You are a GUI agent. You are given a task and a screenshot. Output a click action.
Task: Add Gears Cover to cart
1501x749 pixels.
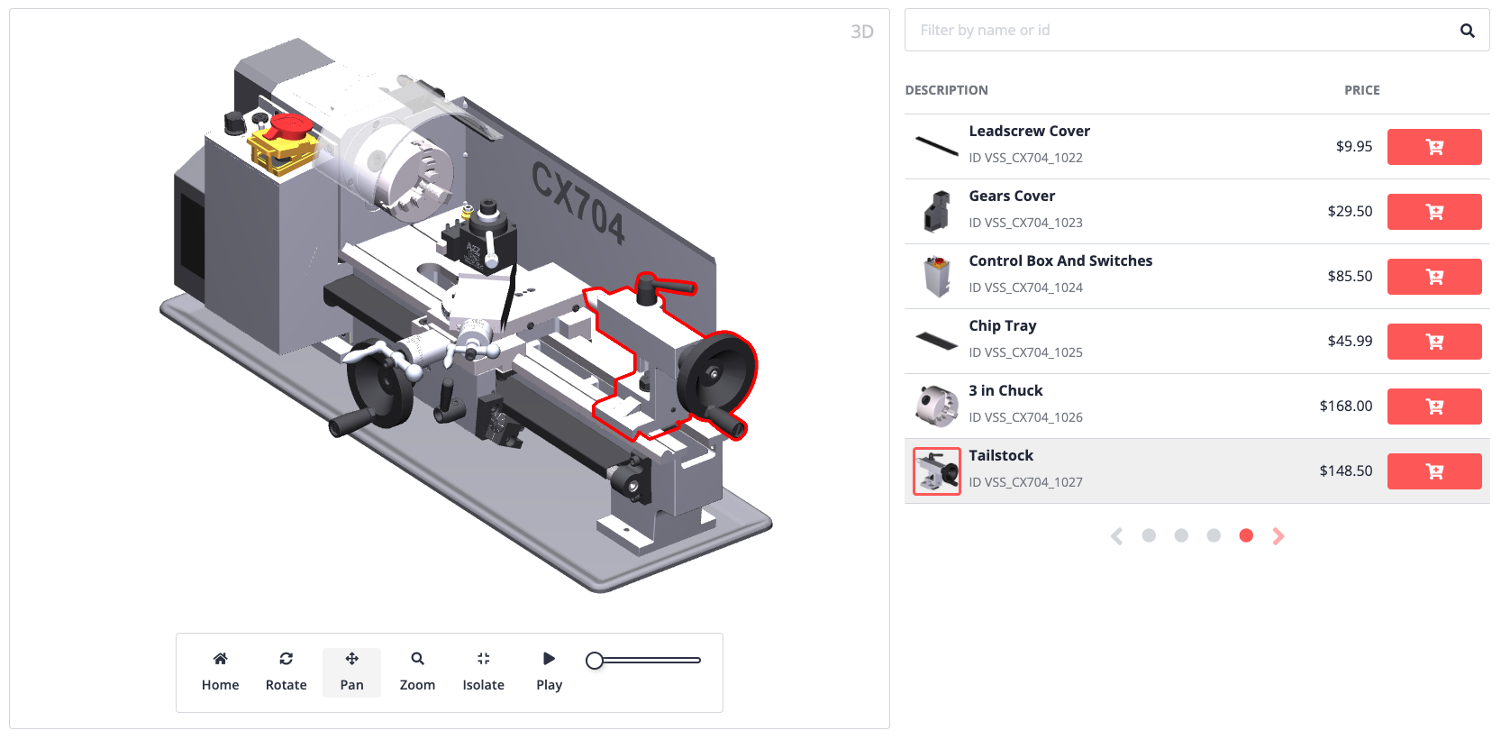(x=1433, y=212)
